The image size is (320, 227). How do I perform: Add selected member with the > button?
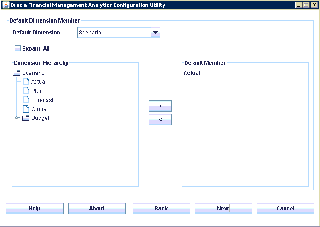point(160,106)
